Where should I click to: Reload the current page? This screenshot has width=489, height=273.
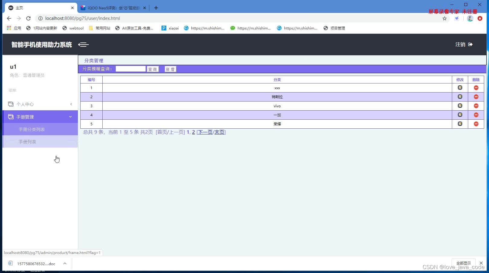(28, 18)
